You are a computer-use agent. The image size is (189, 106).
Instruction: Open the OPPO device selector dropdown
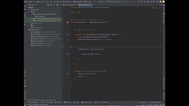click(x=114, y=2)
